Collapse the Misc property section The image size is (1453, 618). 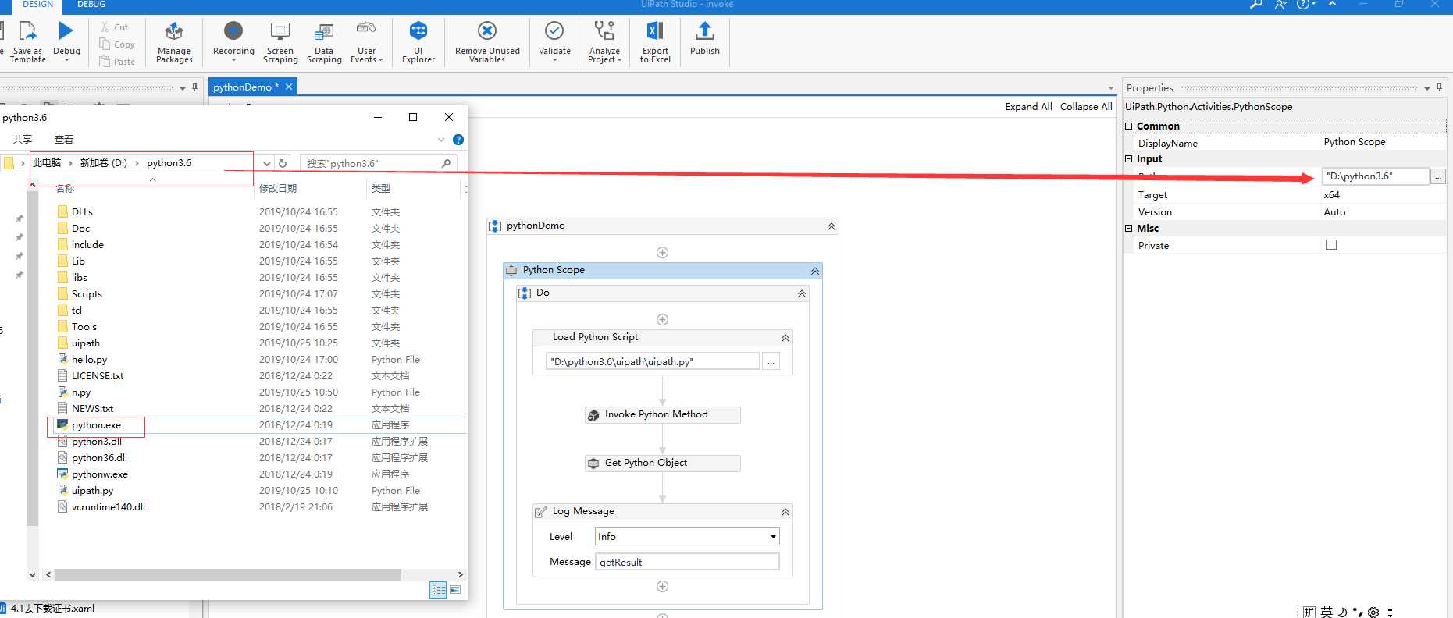(x=1128, y=228)
